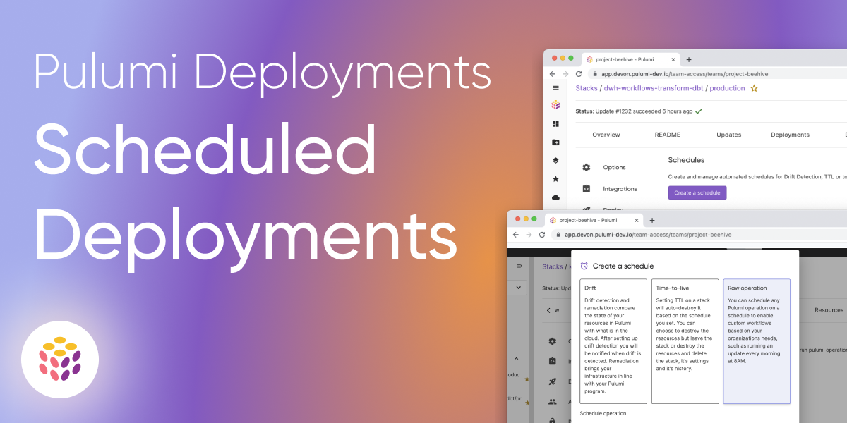The width and height of the screenshot is (847, 423).
Task: Switch to the Deployments tab
Action: [x=790, y=135]
